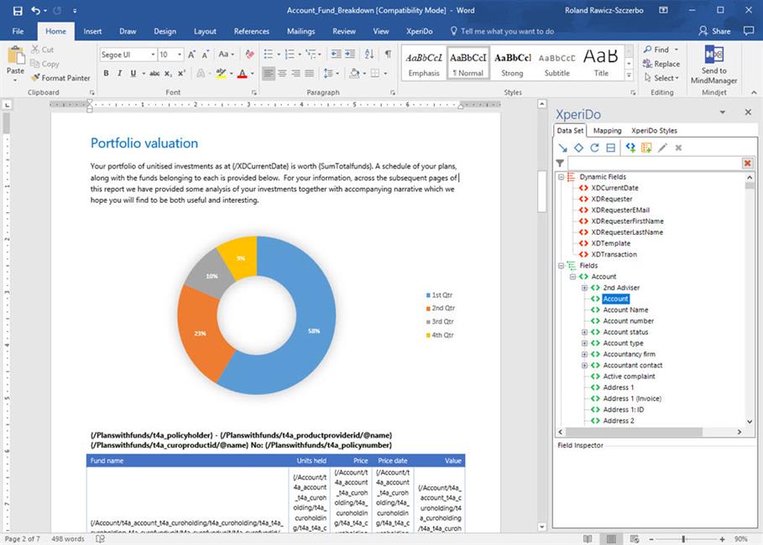Open the Layout ribbon tab

tap(205, 31)
